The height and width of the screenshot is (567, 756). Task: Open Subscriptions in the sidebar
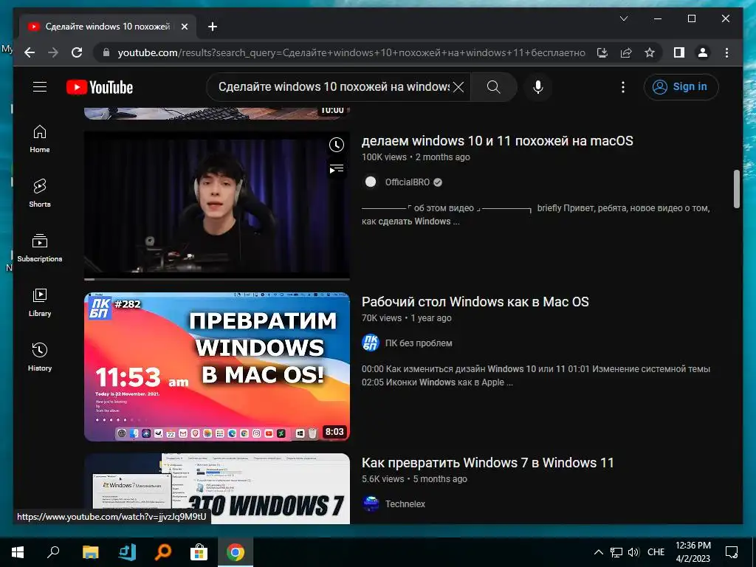tap(40, 248)
